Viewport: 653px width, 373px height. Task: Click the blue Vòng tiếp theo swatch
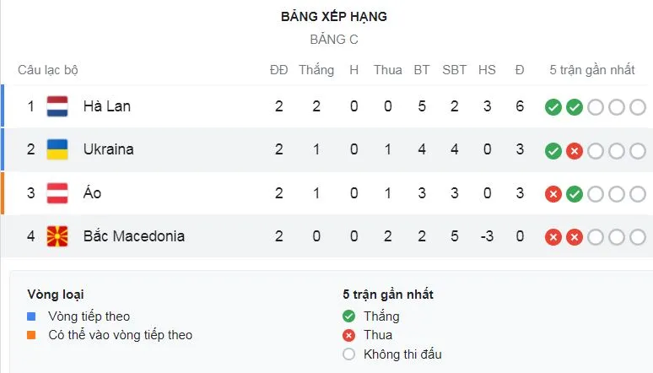click(31, 316)
